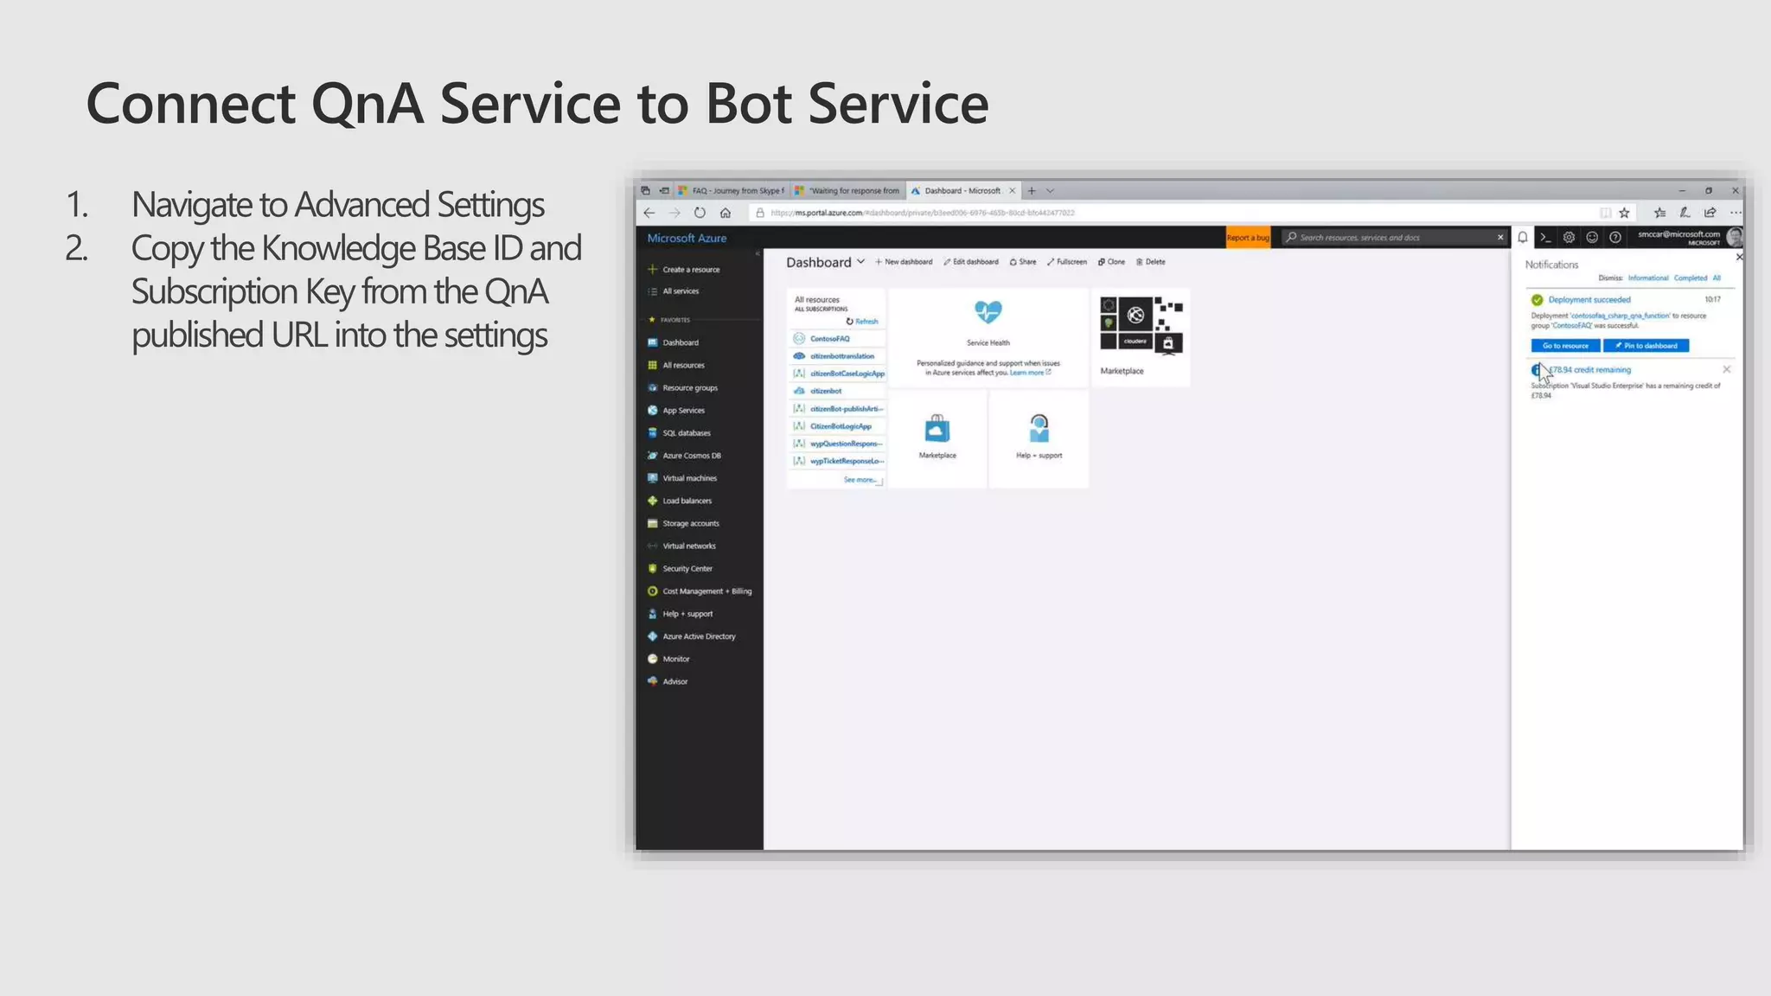Collapse the left sidebar menu chevron
Viewport: 1771px width, 996px height.
758,253
